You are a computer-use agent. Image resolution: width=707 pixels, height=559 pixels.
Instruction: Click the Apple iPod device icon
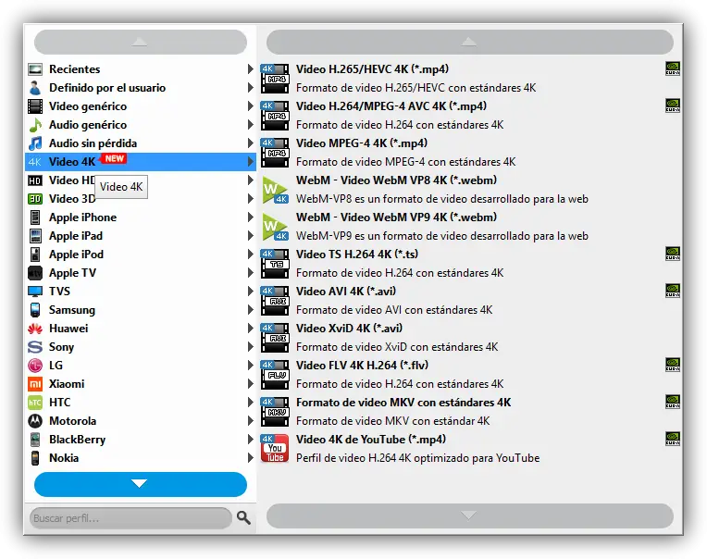click(35, 255)
